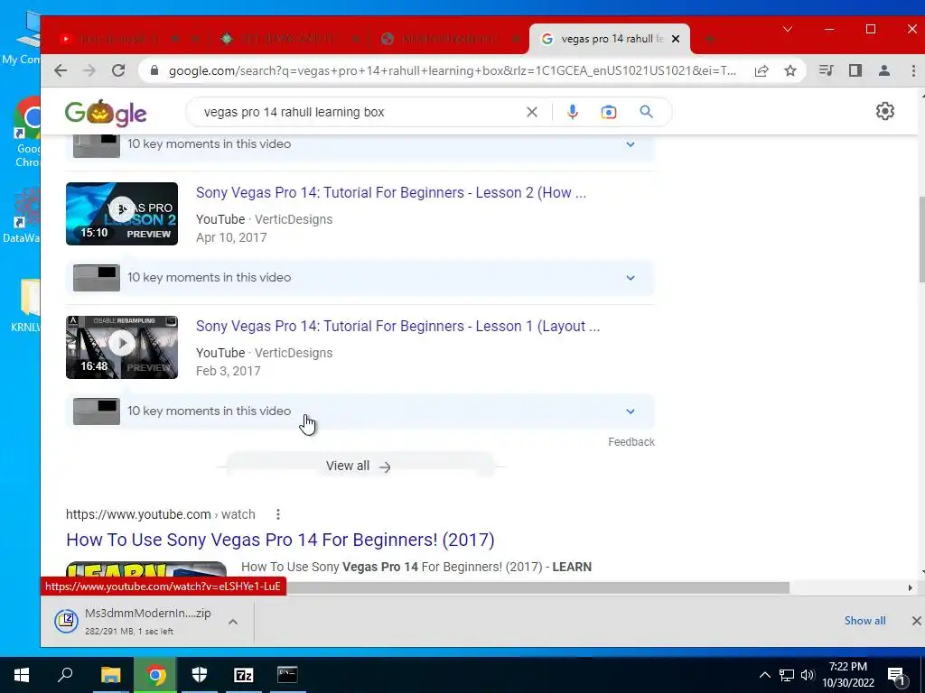Play the Lesson 2 video thumbnail

pyautogui.click(x=122, y=214)
